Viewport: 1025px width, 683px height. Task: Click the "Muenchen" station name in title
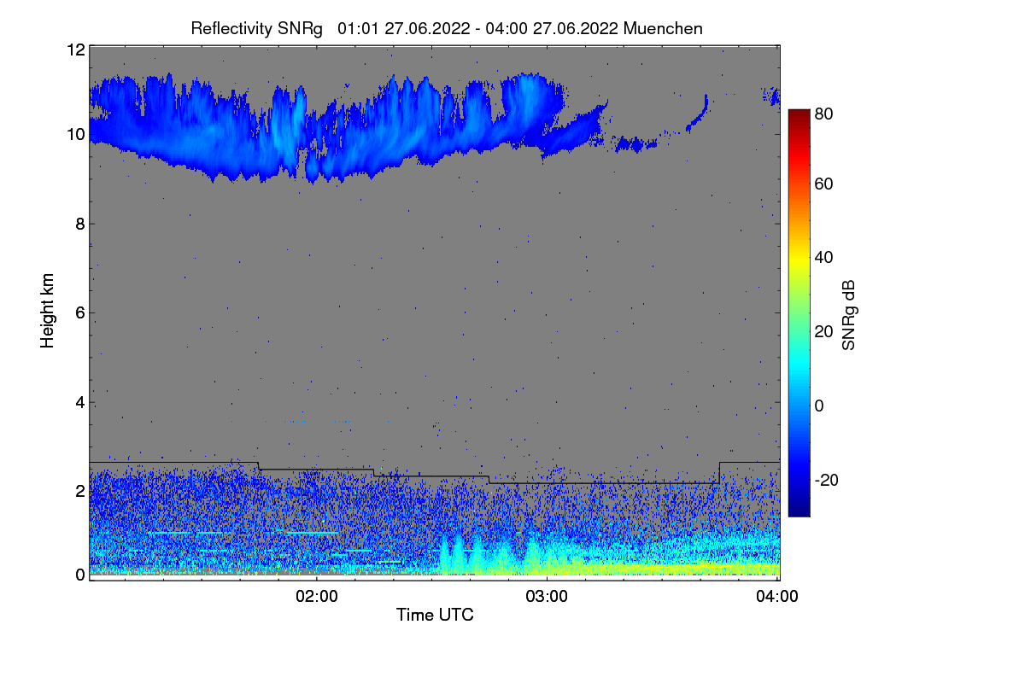point(664,28)
